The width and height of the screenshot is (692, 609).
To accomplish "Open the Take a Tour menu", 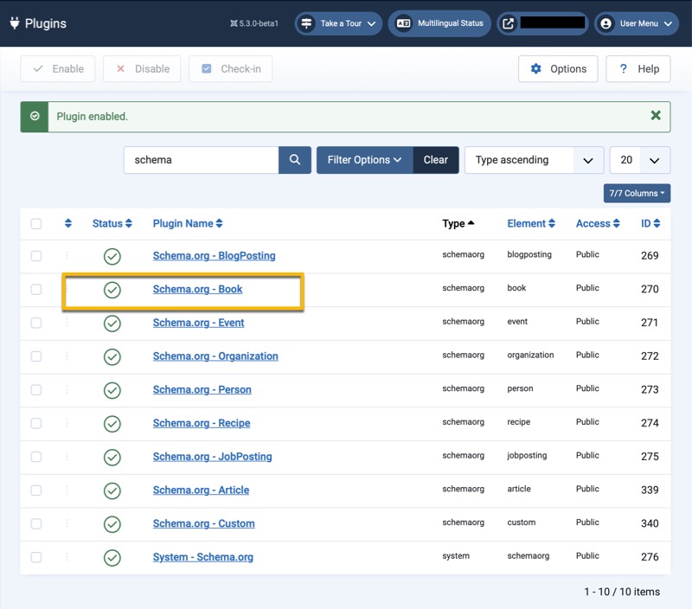I will point(338,23).
